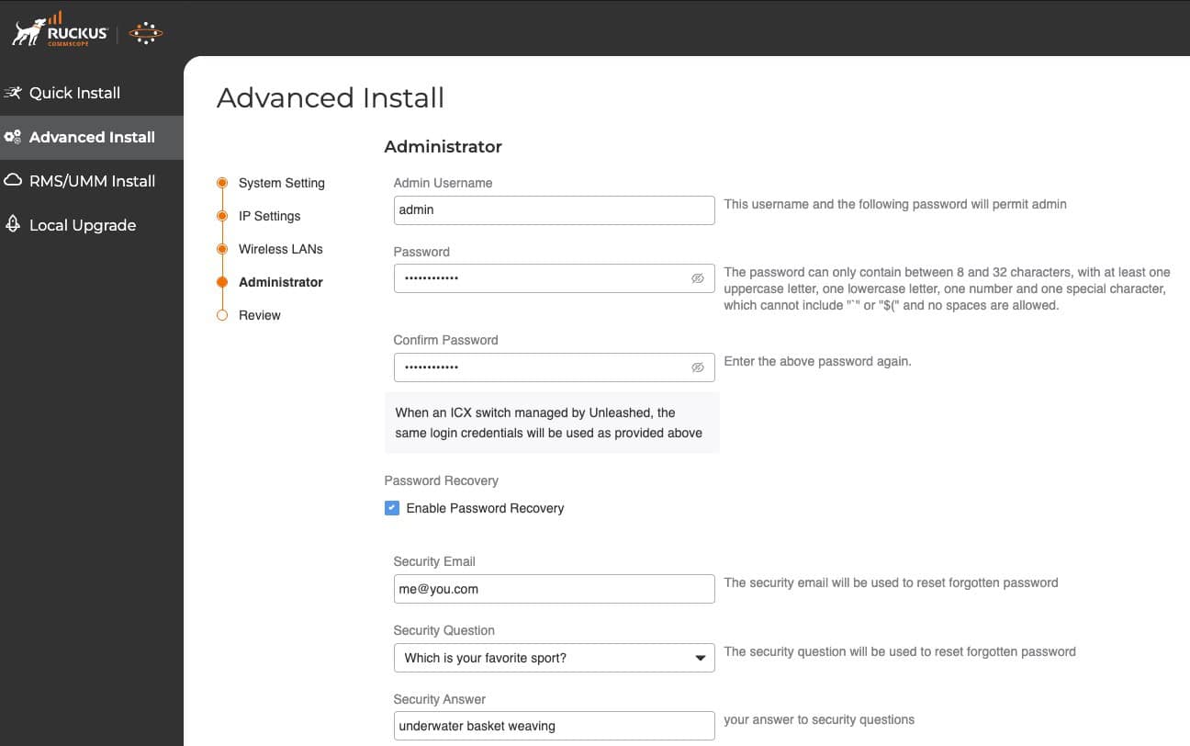Click the Security Email label
Viewport: 1190px width, 746px height.
click(434, 561)
